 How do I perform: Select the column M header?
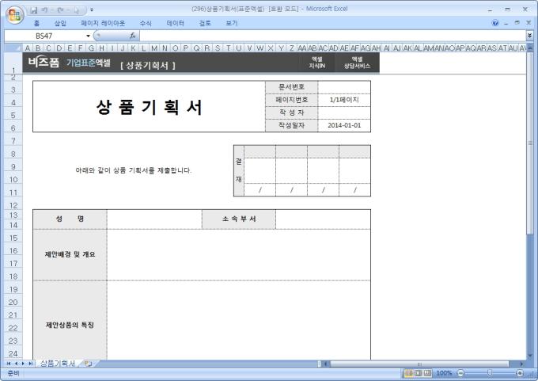154,48
